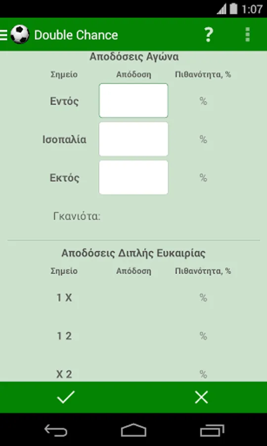This screenshot has height=446, width=267.
Task: Tap the Double Chance title
Action: 76,35
